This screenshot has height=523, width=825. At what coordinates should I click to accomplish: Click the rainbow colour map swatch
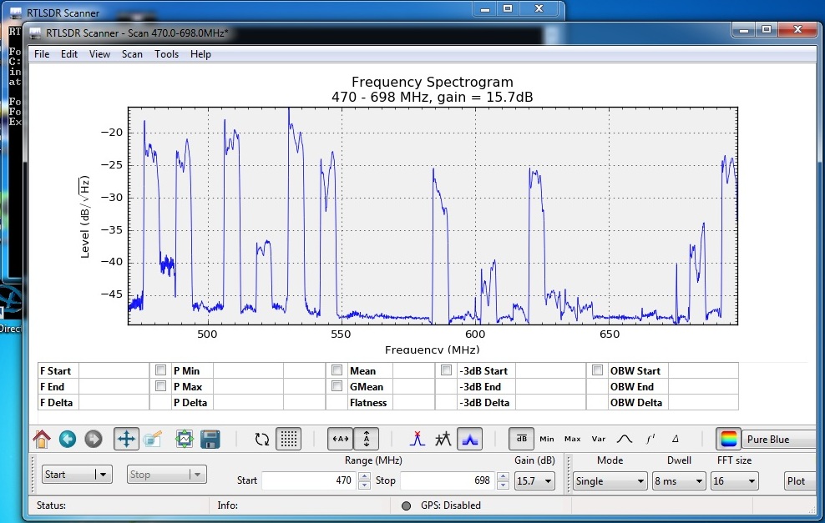click(x=729, y=439)
